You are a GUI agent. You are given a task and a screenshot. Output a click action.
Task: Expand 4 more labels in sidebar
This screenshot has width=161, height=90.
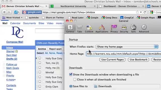click(11, 79)
